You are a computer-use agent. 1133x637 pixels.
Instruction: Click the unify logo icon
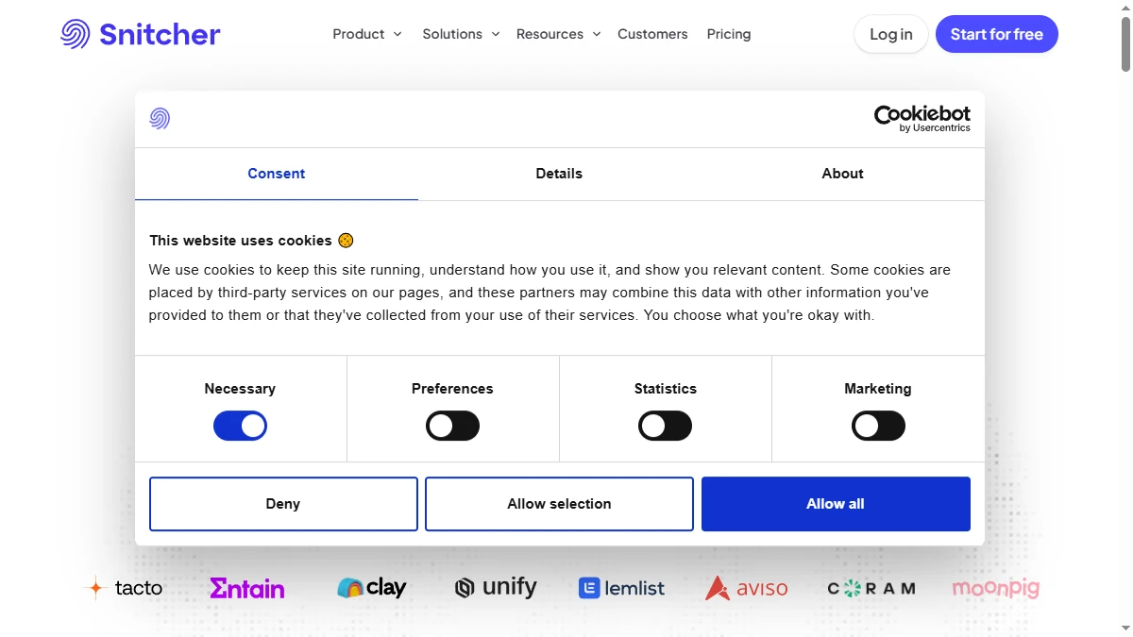click(464, 587)
